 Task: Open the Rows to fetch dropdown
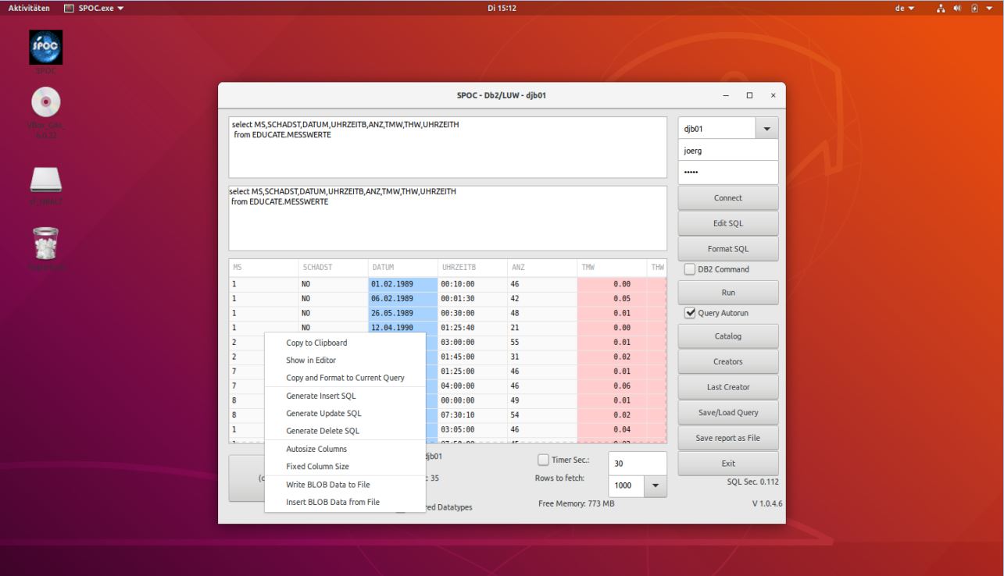tap(655, 485)
